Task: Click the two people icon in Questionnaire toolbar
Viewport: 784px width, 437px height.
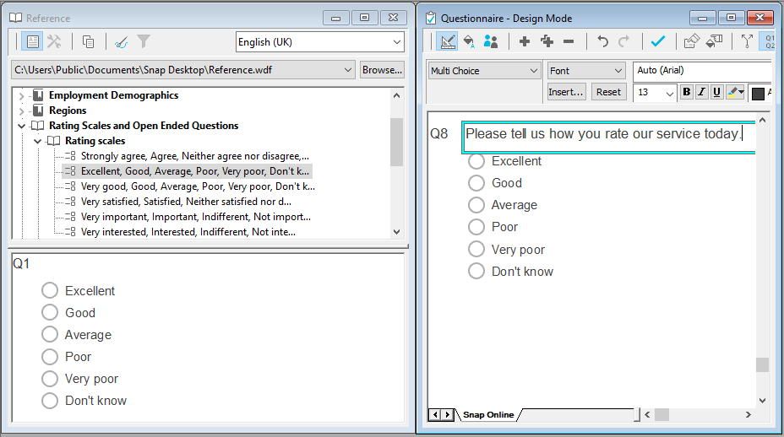Action: point(491,41)
